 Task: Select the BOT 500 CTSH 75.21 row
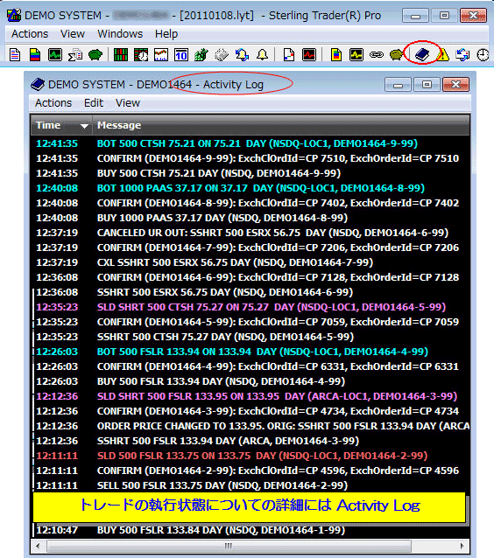pos(251,143)
